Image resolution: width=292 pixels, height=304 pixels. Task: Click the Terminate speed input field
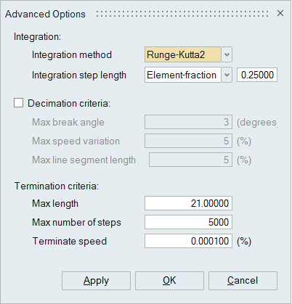pyautogui.click(x=188, y=241)
